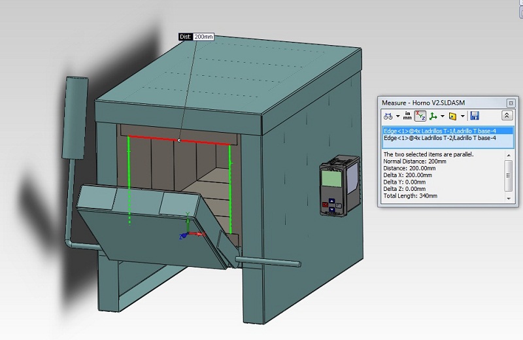Click the coordinate origin triad on the door
The height and width of the screenshot is (340, 523).
187,234
